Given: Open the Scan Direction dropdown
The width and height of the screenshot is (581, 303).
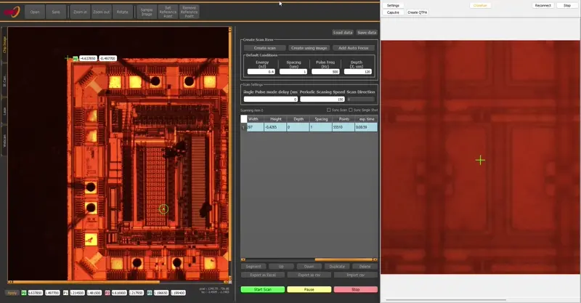Looking at the screenshot, I should [361, 100].
